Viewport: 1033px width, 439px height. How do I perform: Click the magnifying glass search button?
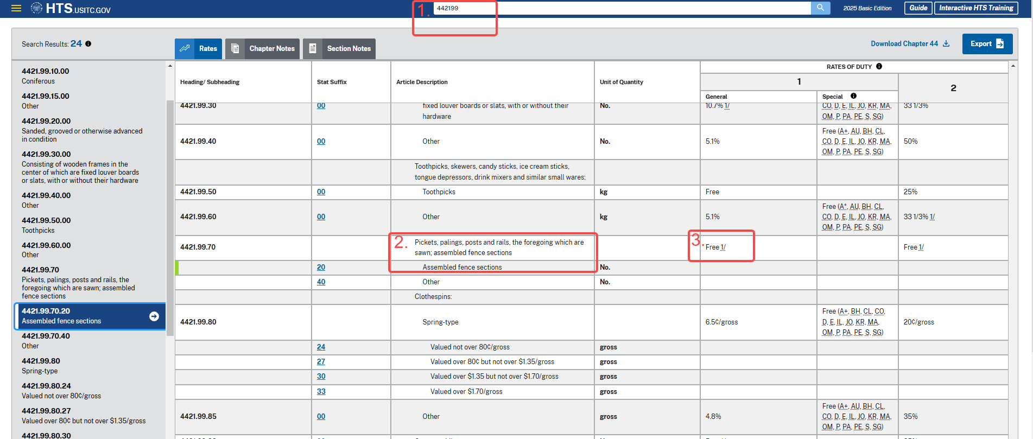(820, 8)
